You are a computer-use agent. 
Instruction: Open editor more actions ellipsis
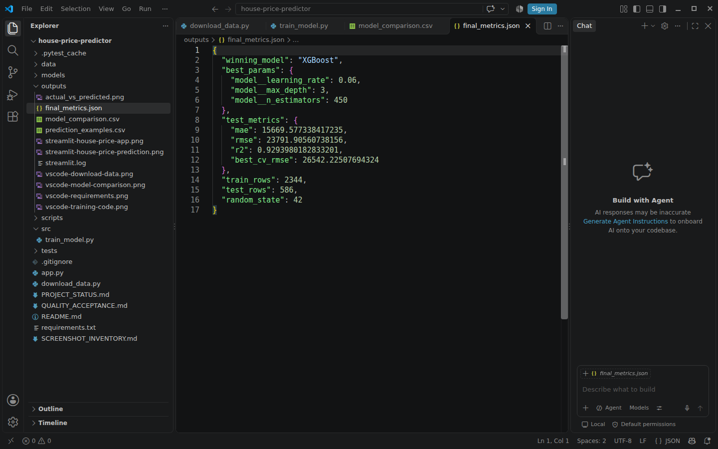pyautogui.click(x=560, y=26)
